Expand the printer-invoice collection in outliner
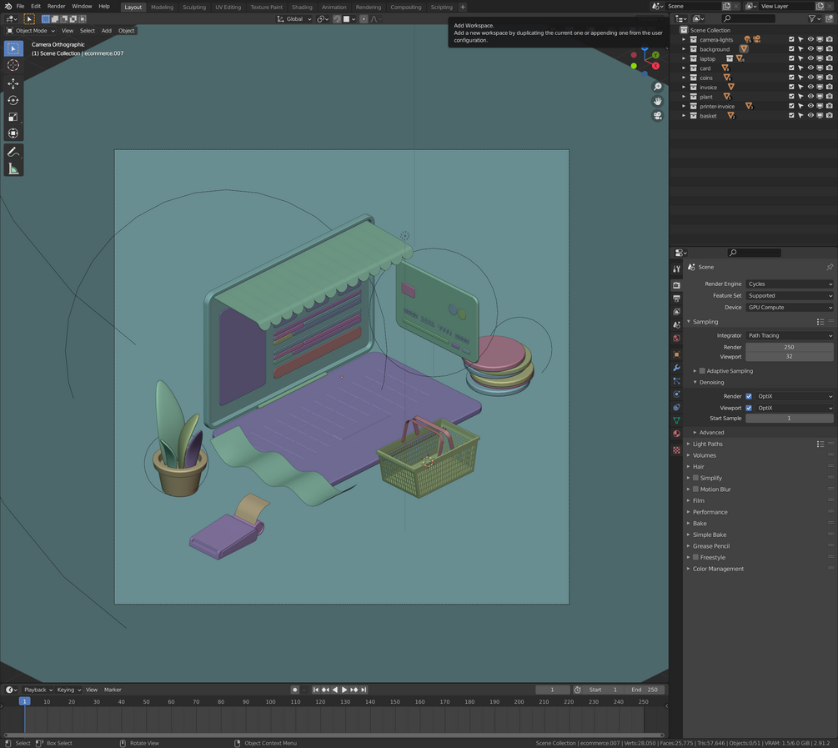838x748 pixels. pos(684,107)
